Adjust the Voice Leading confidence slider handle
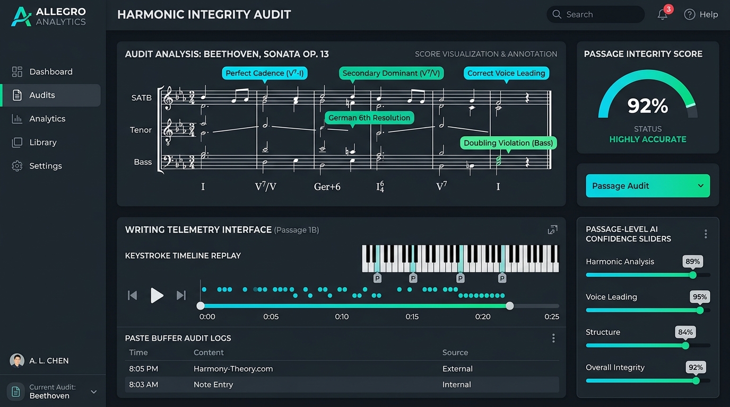The width and height of the screenshot is (730, 407). [x=700, y=310]
